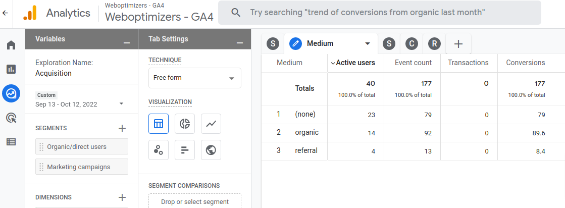Switch to the R tab
The image size is (565, 208).
click(434, 44)
